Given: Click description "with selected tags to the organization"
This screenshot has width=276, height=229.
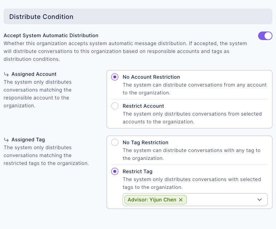Looking at the screenshot, I should 192,183.
